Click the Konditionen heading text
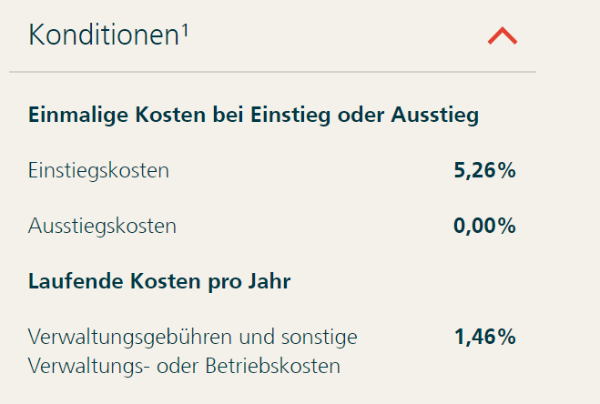The height and width of the screenshot is (404, 600). tap(103, 35)
